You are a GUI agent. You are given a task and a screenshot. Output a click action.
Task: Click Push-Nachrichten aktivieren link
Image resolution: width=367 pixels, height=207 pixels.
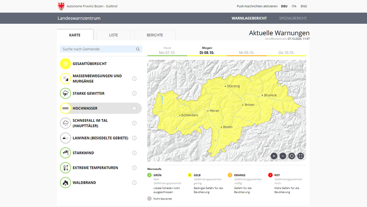click(255, 6)
